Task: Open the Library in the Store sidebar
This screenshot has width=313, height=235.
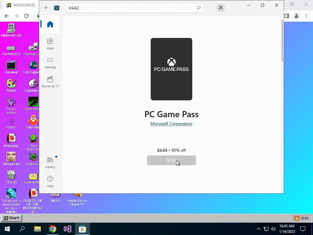Action: (x=50, y=162)
